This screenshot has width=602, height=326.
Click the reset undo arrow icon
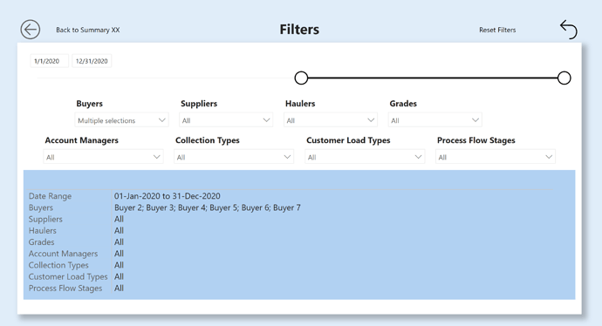coord(569,30)
